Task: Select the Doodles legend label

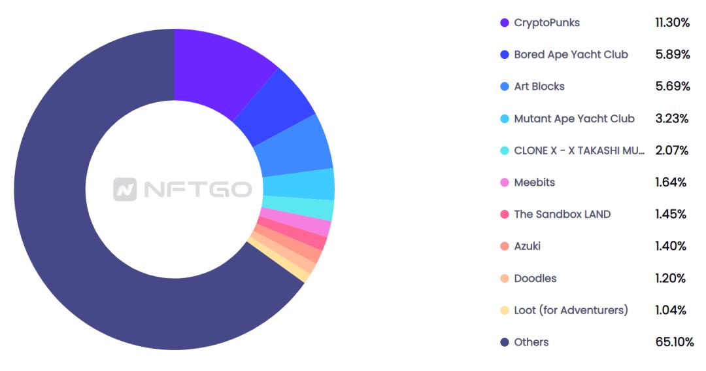Action: pyautogui.click(x=535, y=278)
